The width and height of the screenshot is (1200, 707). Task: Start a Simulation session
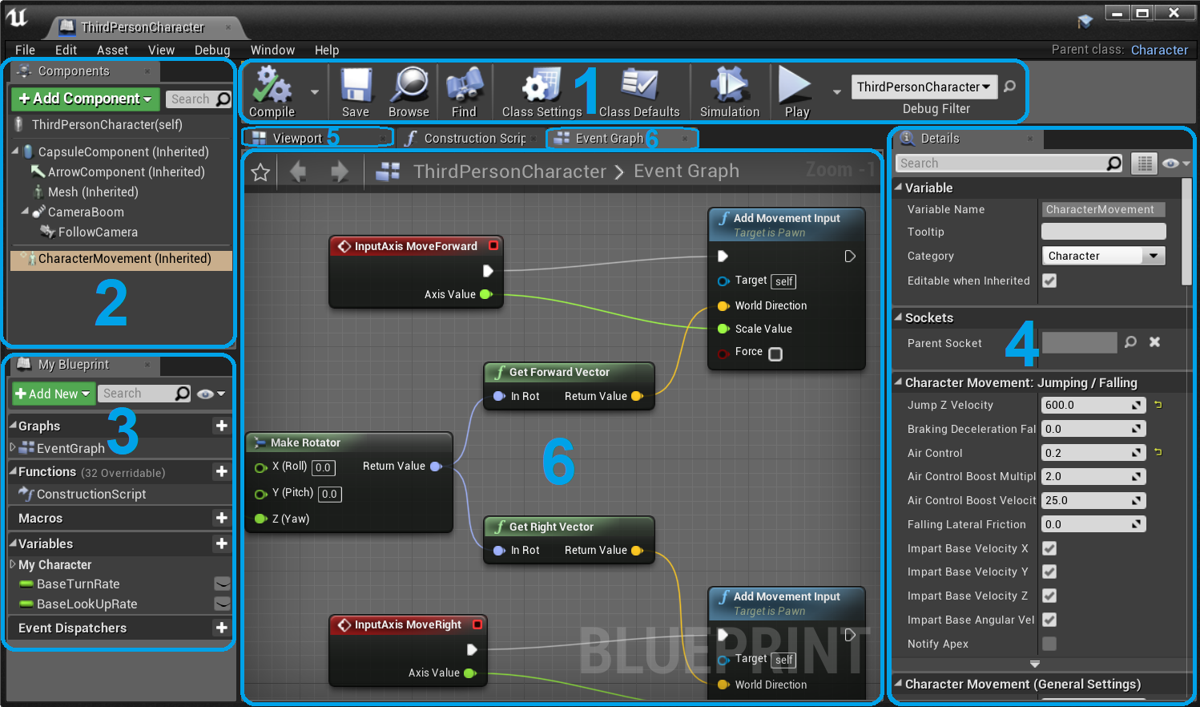point(728,91)
